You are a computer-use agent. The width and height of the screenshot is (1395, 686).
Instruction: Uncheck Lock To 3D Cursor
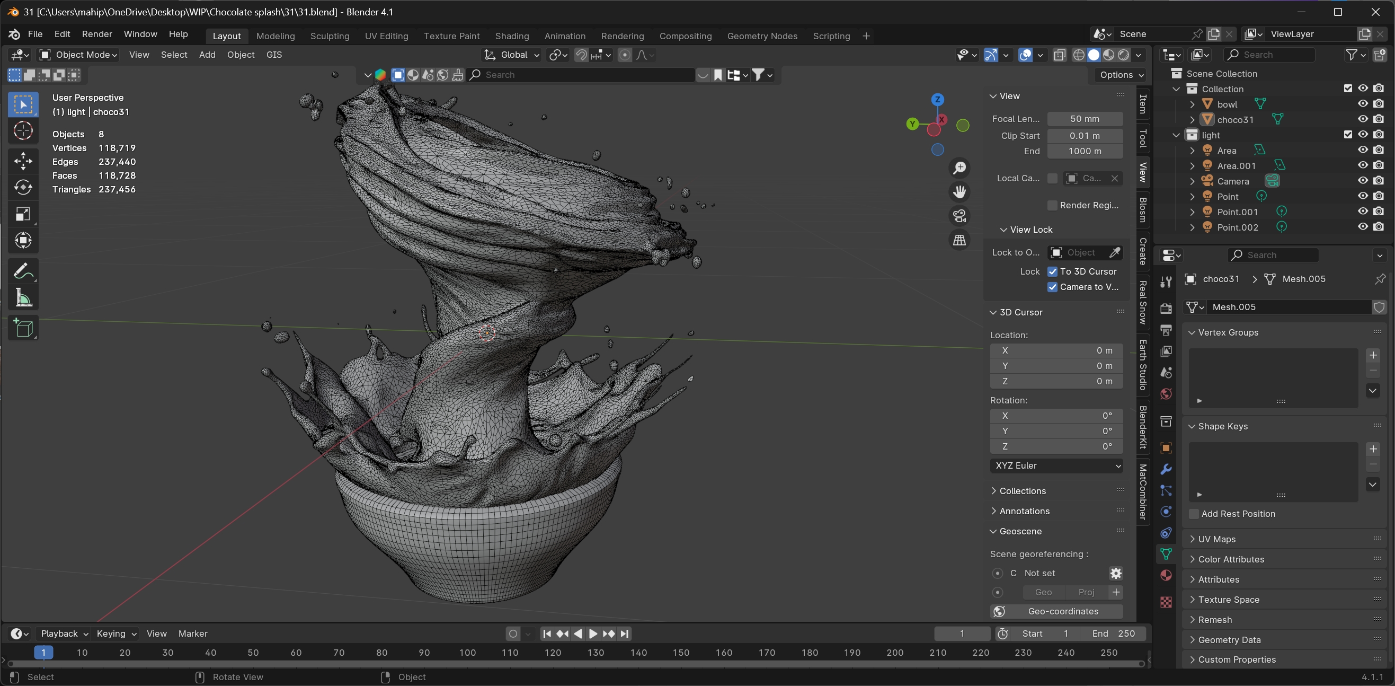tap(1052, 271)
